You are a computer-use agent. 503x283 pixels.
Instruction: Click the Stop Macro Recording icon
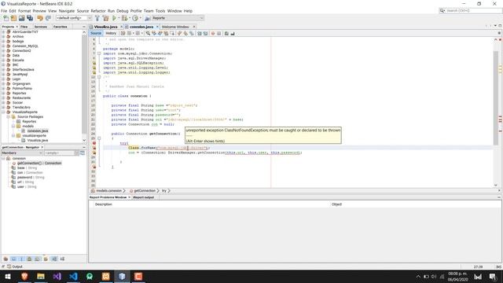[219, 33]
